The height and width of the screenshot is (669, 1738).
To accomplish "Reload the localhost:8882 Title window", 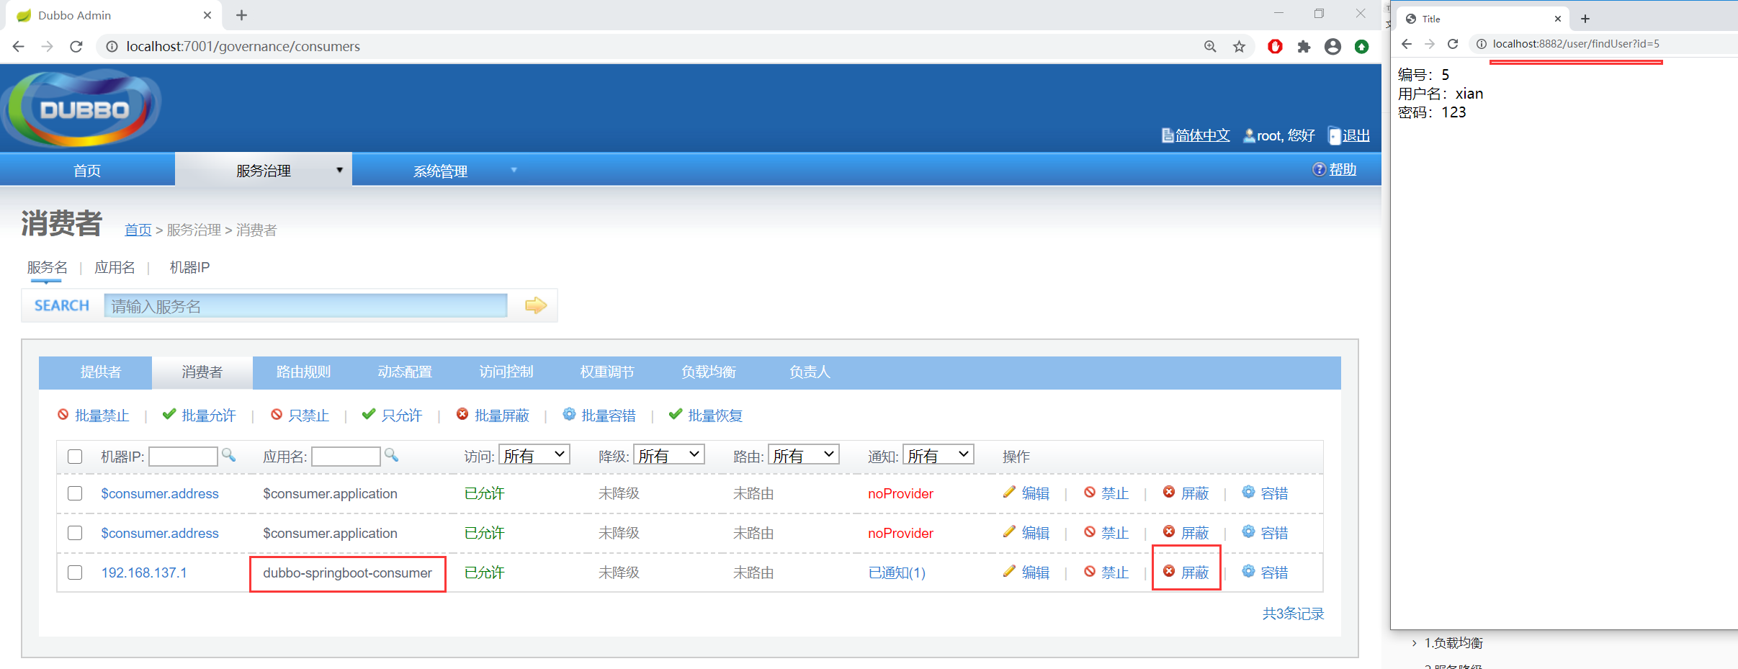I will [1453, 44].
